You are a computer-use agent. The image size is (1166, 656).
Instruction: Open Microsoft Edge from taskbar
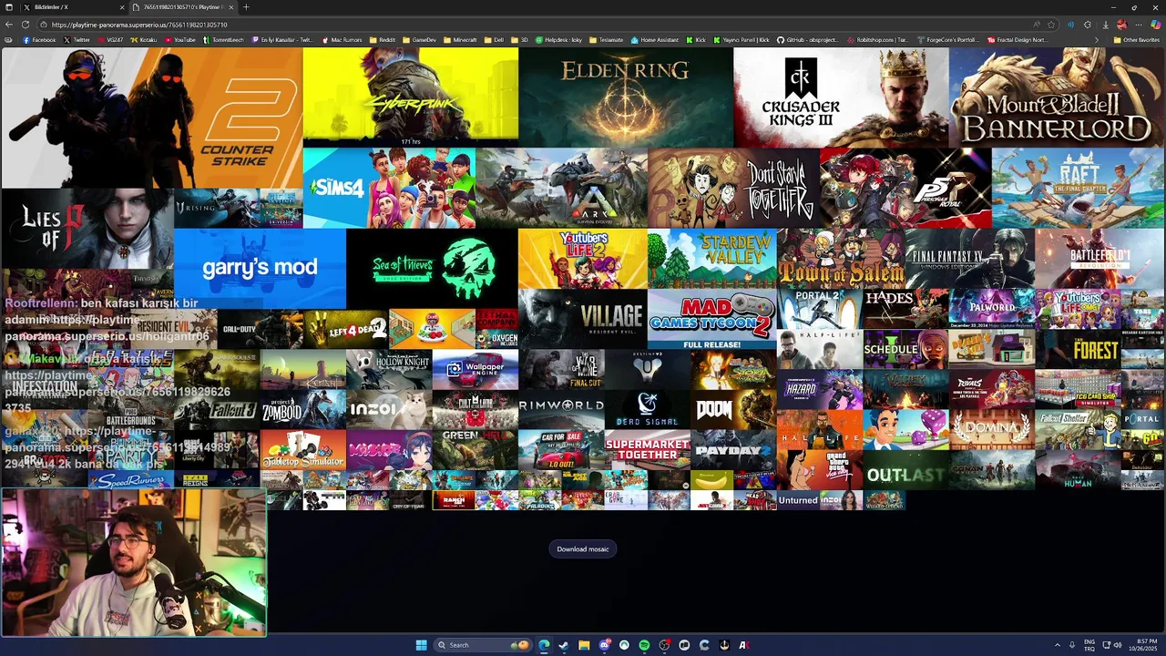point(544,645)
